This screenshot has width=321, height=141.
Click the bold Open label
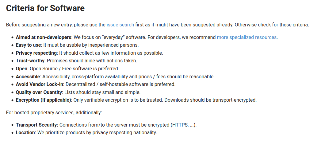(21, 69)
